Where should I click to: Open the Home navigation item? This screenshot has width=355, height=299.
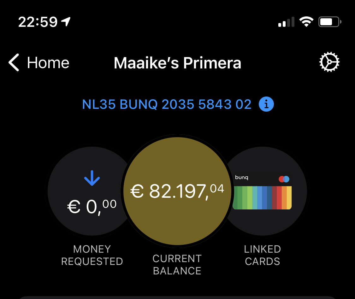pos(48,62)
